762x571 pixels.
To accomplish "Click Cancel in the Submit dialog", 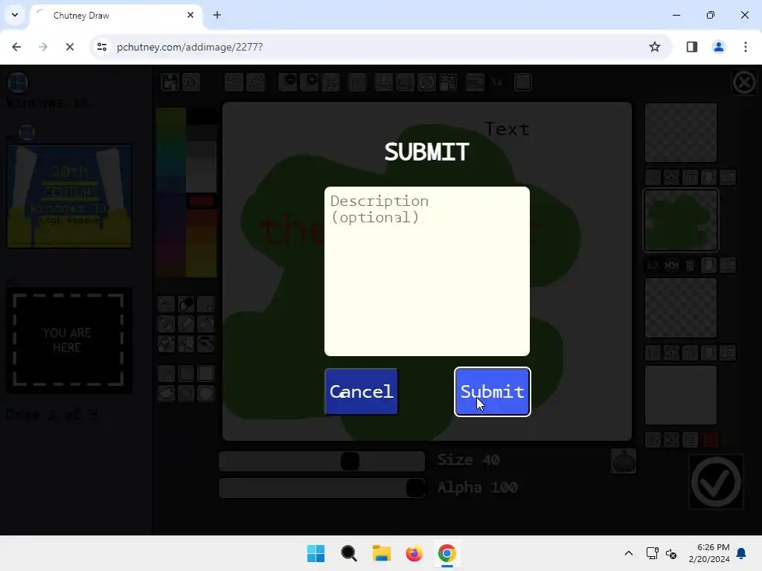I will (x=361, y=391).
